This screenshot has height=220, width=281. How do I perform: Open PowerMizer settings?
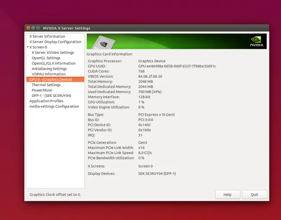coord(43,91)
